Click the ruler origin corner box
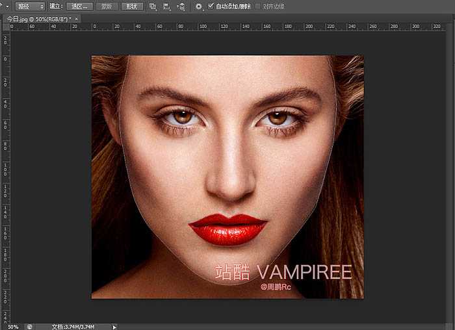This screenshot has width=455, height=330. pyautogui.click(x=6, y=27)
